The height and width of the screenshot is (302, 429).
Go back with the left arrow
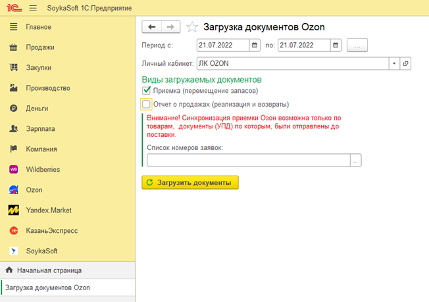coord(151,27)
